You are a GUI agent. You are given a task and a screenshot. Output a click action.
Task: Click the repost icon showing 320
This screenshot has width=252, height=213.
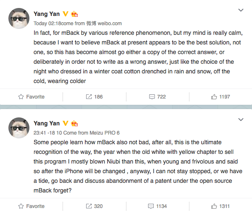pos(89,206)
